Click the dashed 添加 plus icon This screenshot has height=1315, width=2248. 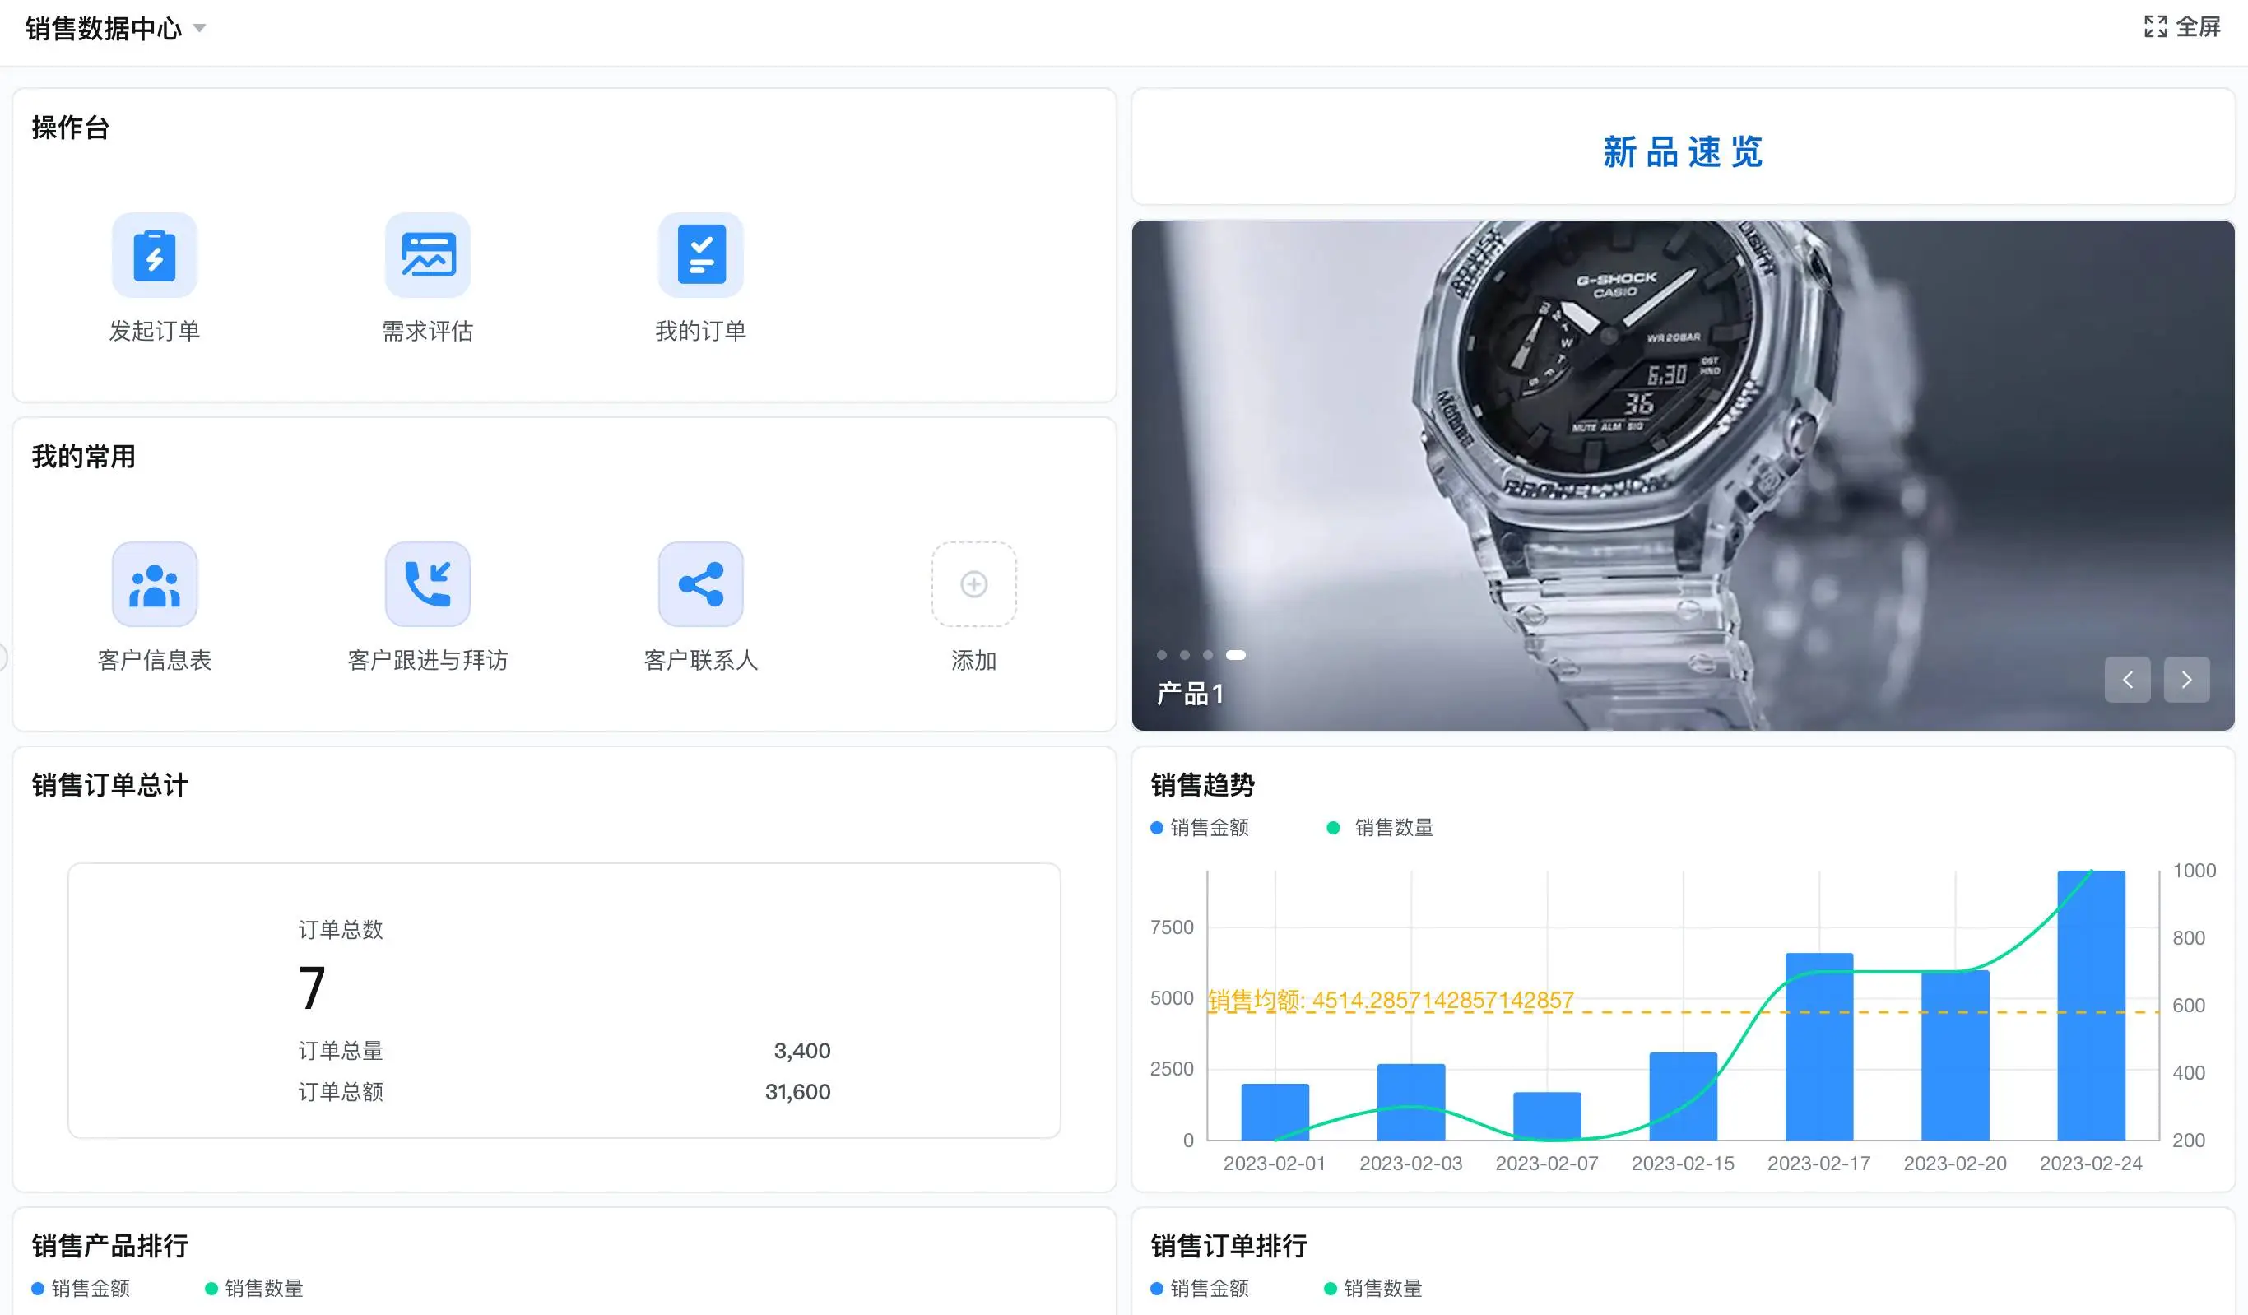point(973,584)
